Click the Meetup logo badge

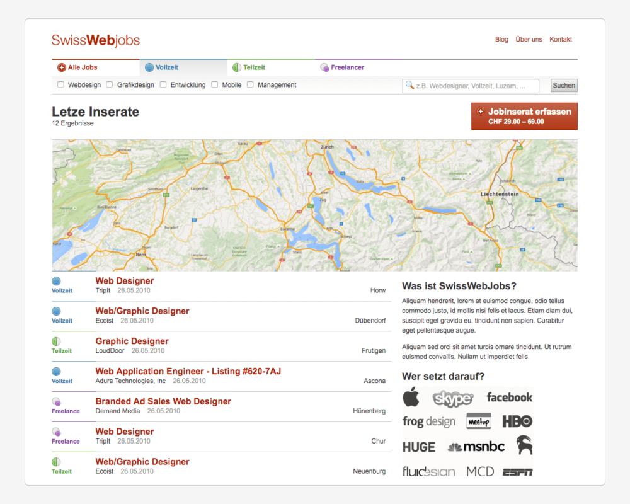click(x=479, y=421)
